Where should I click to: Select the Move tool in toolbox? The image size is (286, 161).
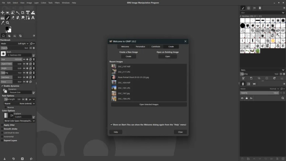point(3,13)
